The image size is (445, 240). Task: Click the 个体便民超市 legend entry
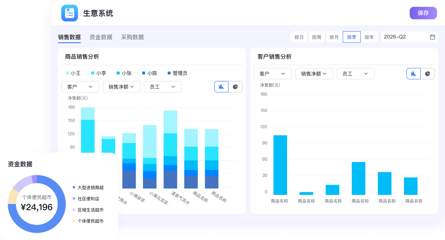(x=88, y=221)
